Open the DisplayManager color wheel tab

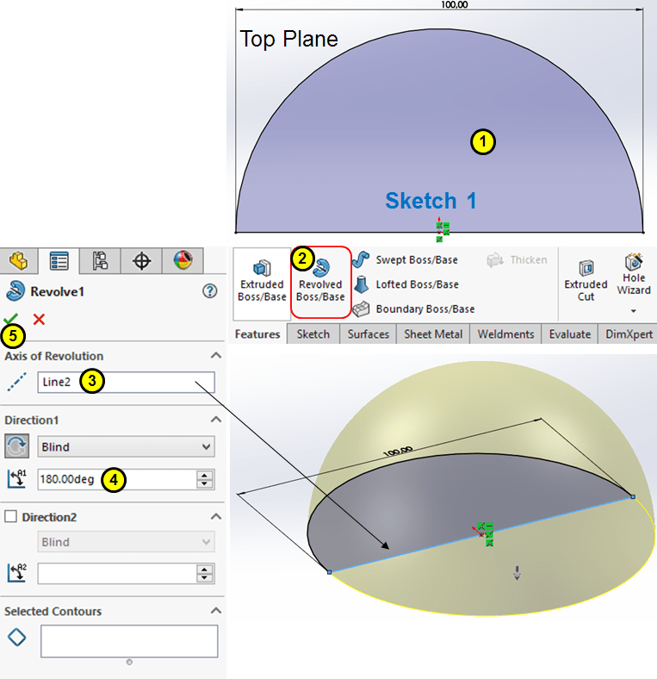click(183, 260)
